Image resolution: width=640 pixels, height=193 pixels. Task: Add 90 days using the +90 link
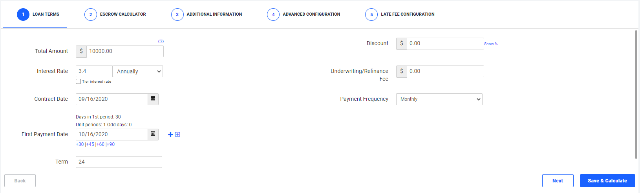(111, 144)
